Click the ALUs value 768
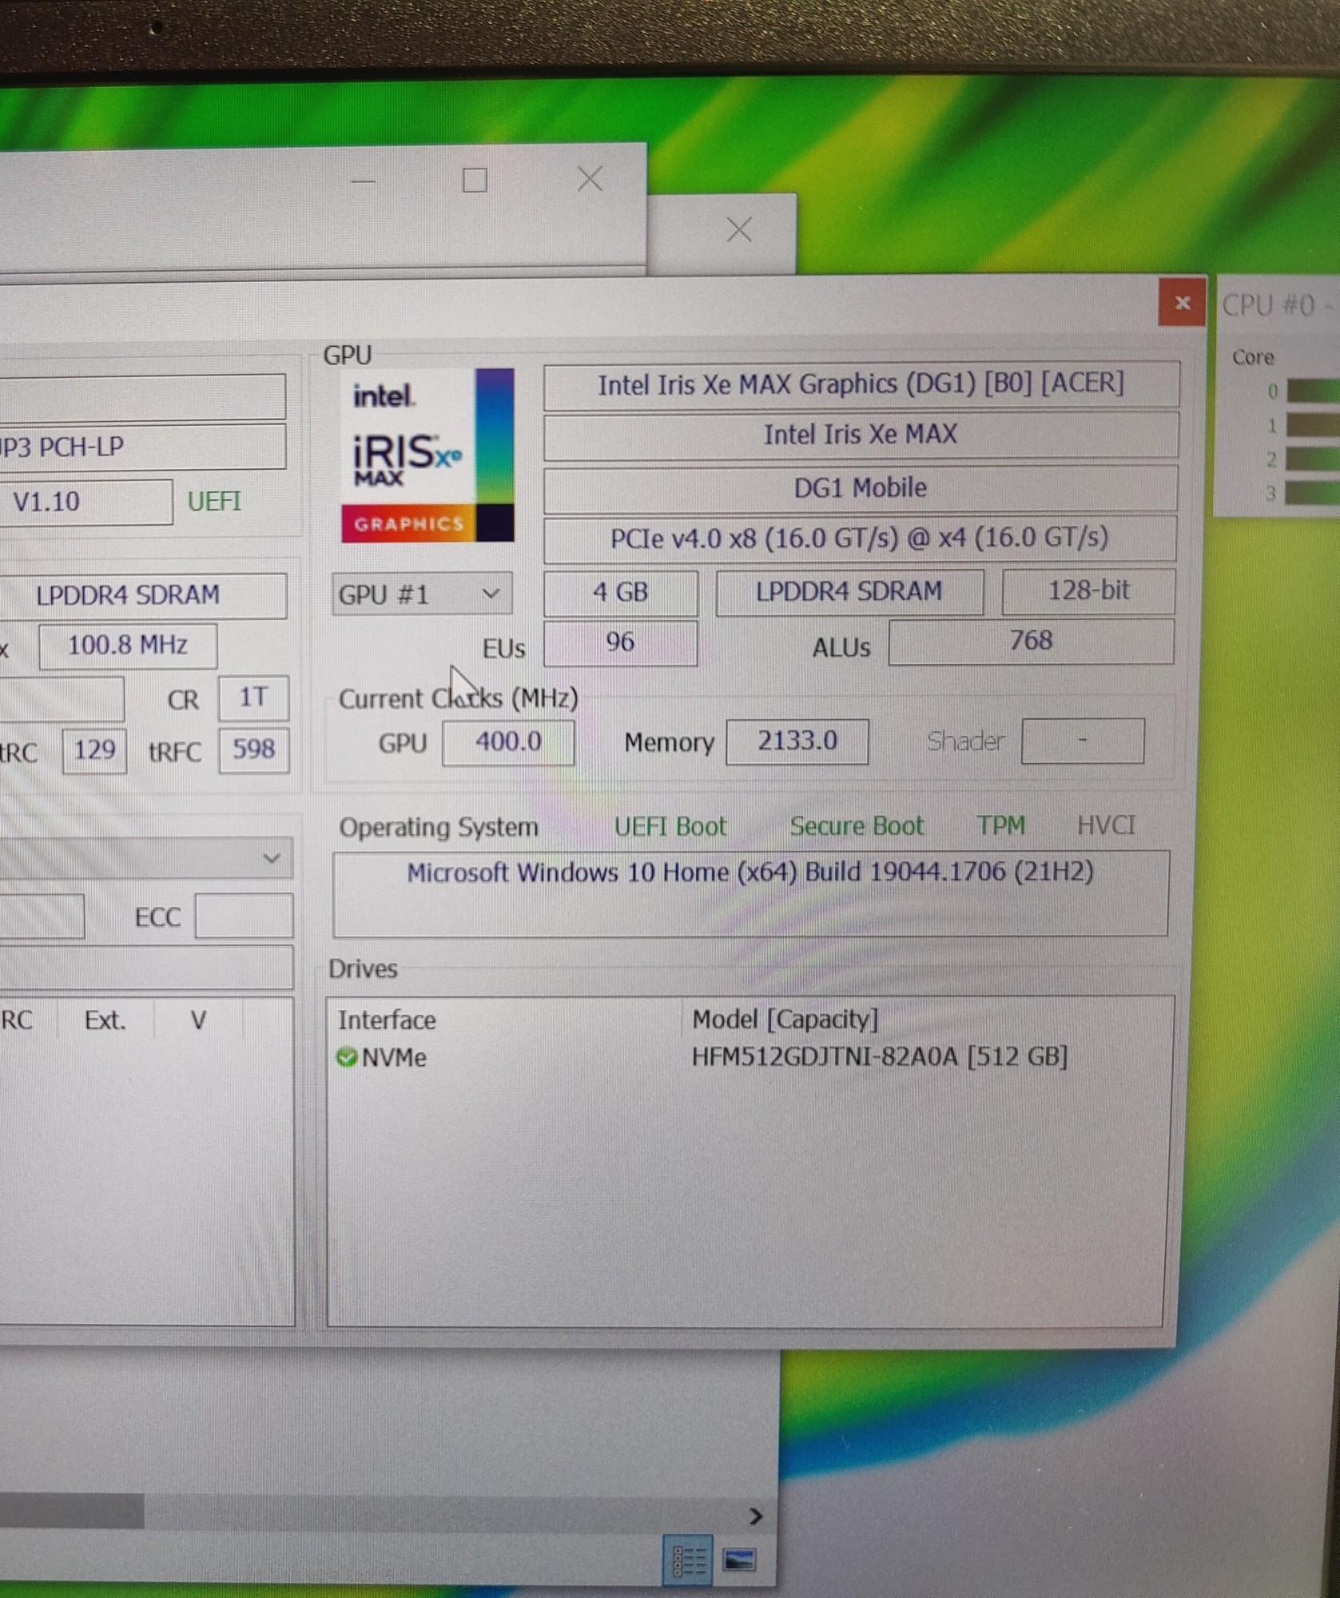Screen dimensions: 1340x1598 1031,641
